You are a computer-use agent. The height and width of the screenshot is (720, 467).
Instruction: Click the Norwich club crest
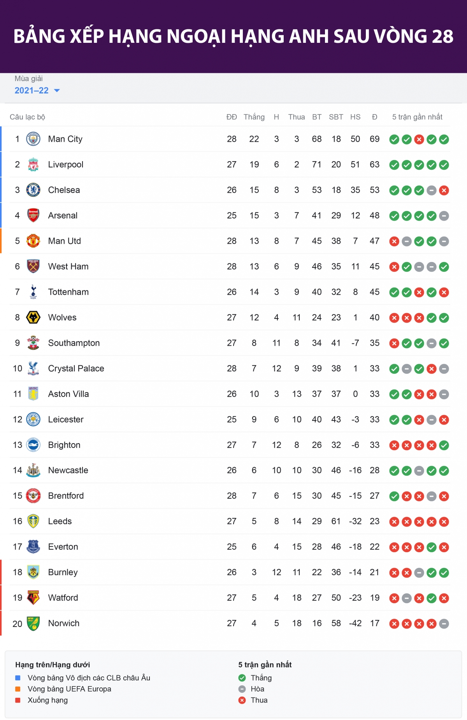point(33,623)
